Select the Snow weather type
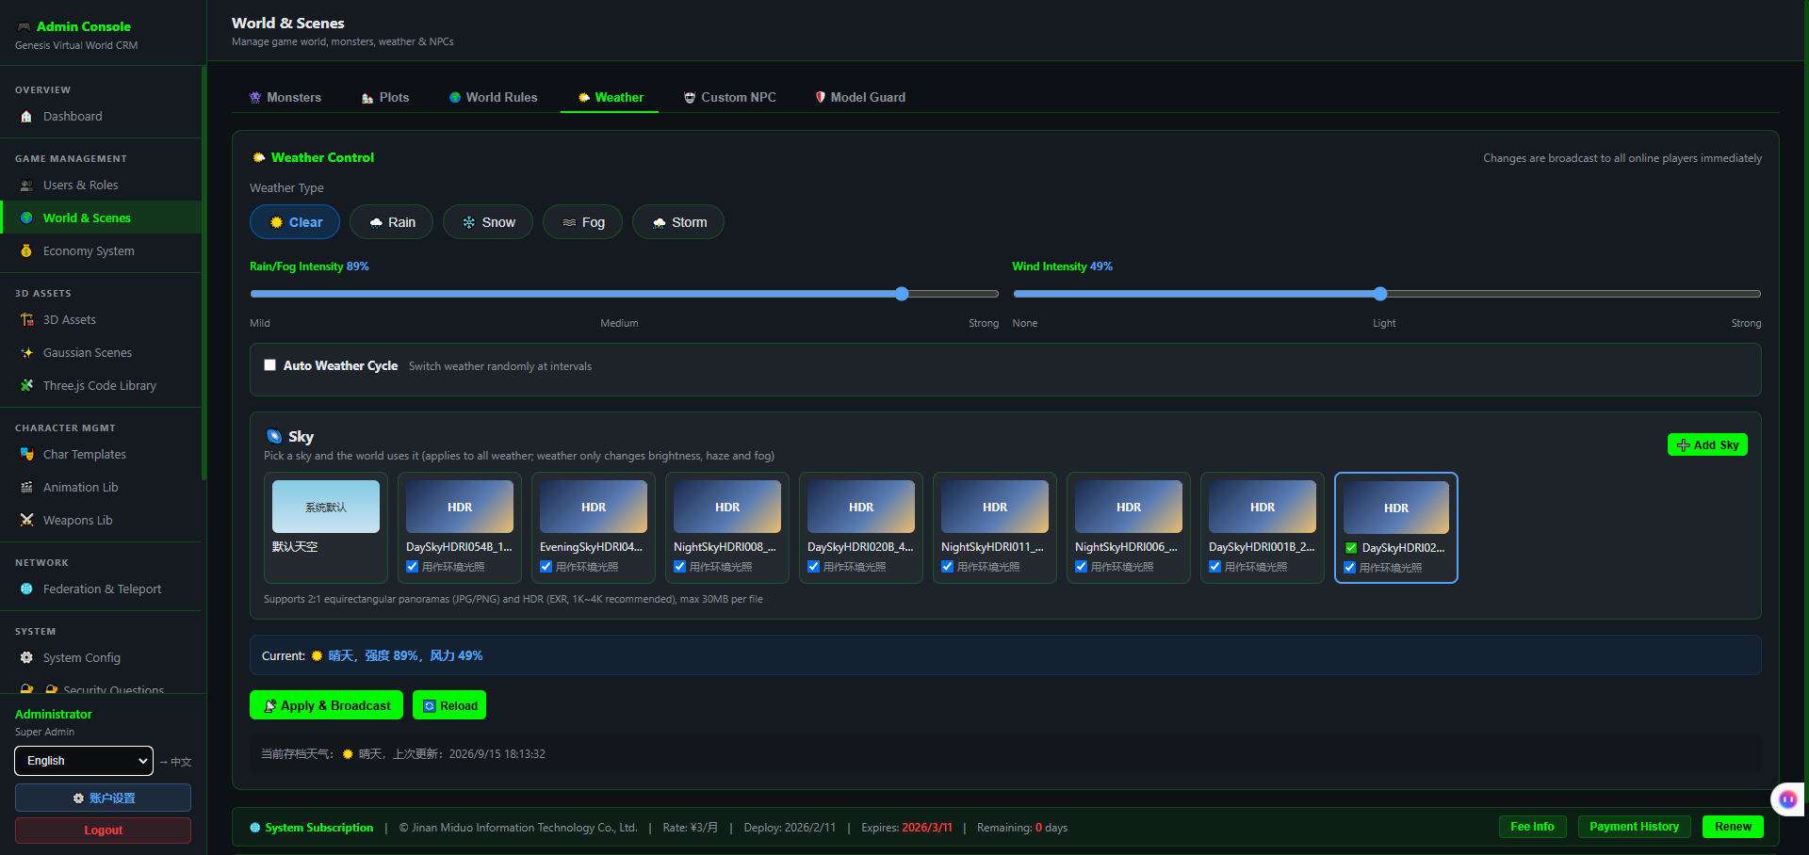This screenshot has width=1809, height=855. tap(488, 222)
